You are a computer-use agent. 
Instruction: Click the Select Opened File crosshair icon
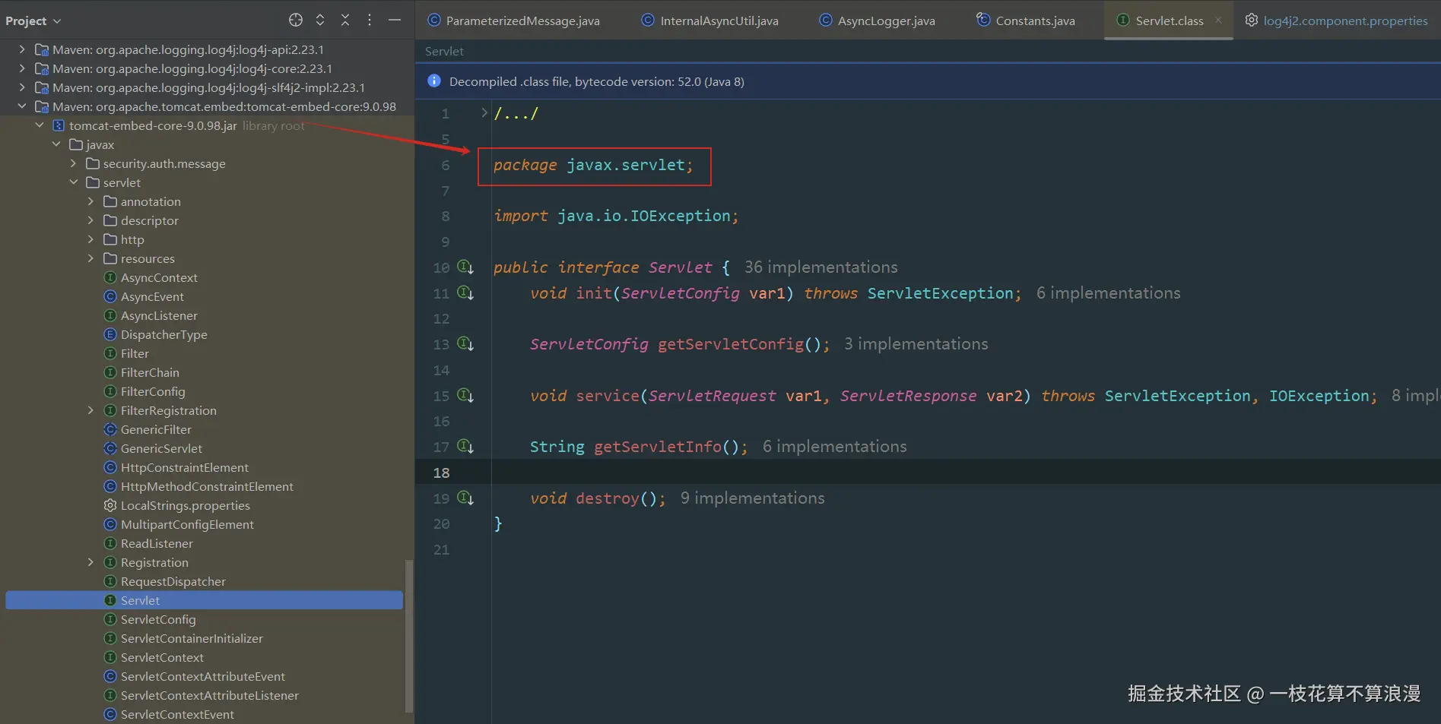(296, 21)
